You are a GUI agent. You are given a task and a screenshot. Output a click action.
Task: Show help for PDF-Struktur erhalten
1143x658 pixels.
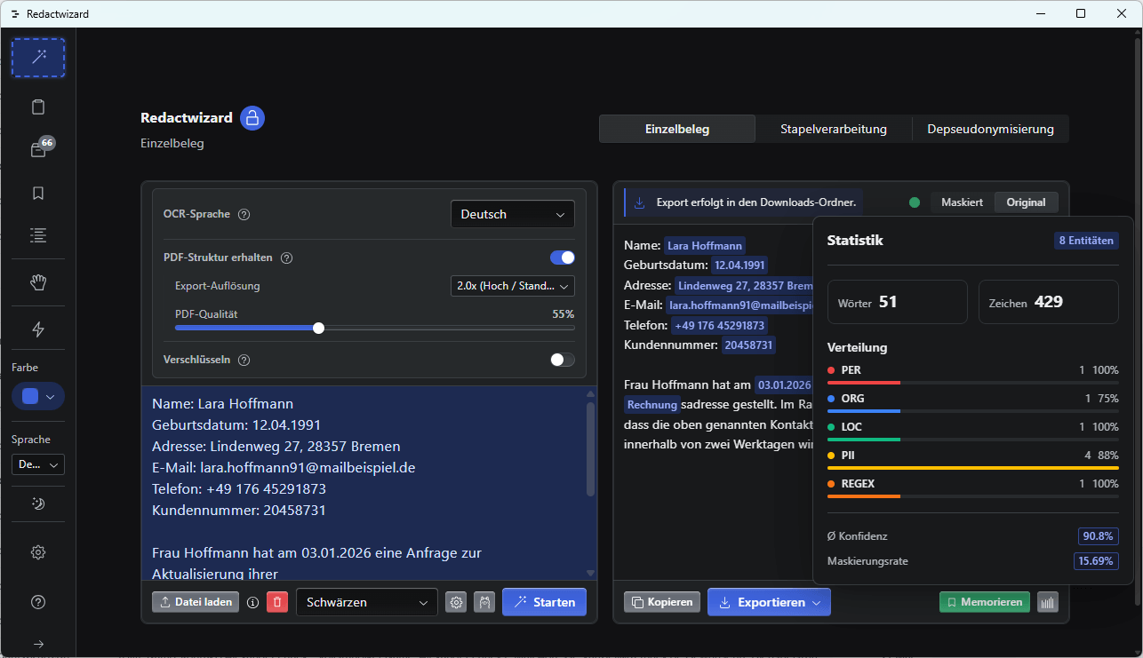point(287,258)
